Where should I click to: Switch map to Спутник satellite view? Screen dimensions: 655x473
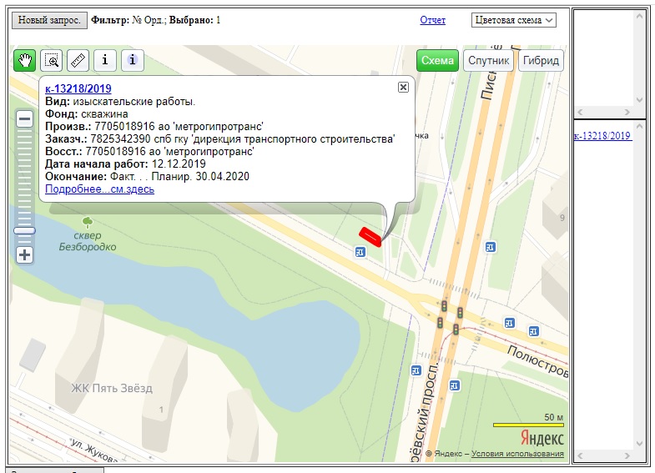pyautogui.click(x=488, y=60)
